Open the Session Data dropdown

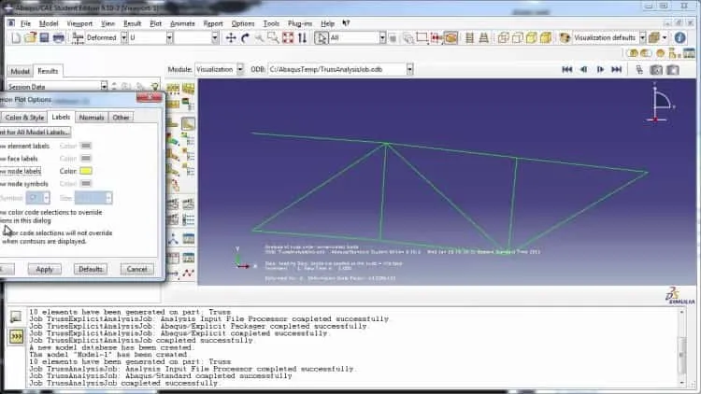104,86
